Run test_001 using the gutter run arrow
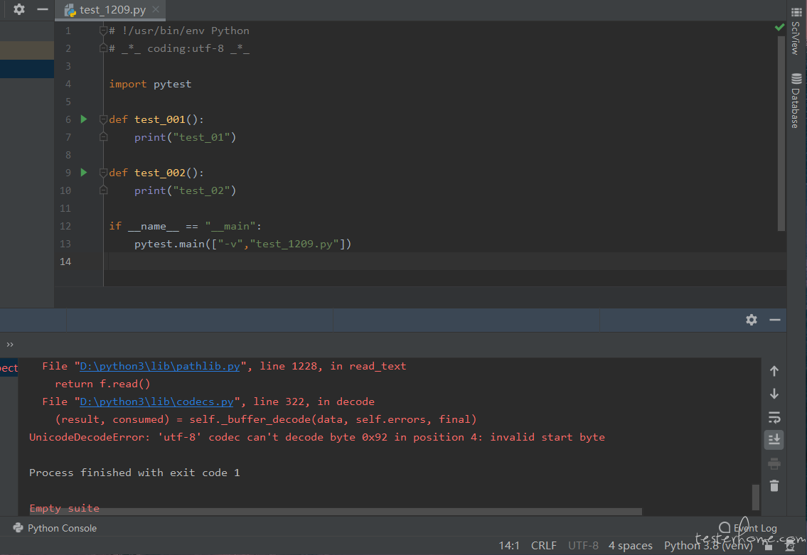 84,119
